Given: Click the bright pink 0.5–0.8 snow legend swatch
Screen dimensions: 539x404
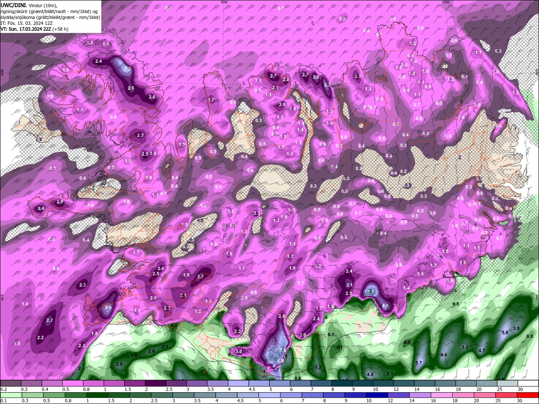Looking at the screenshot, I should [72, 383].
